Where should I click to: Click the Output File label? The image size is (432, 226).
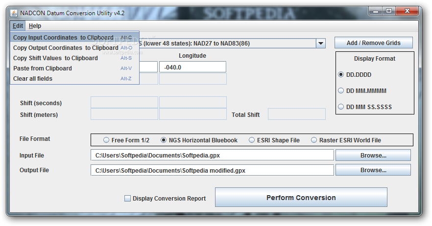[34, 170]
